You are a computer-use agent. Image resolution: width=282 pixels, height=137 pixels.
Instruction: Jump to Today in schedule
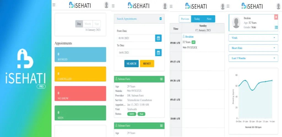tap(197, 19)
